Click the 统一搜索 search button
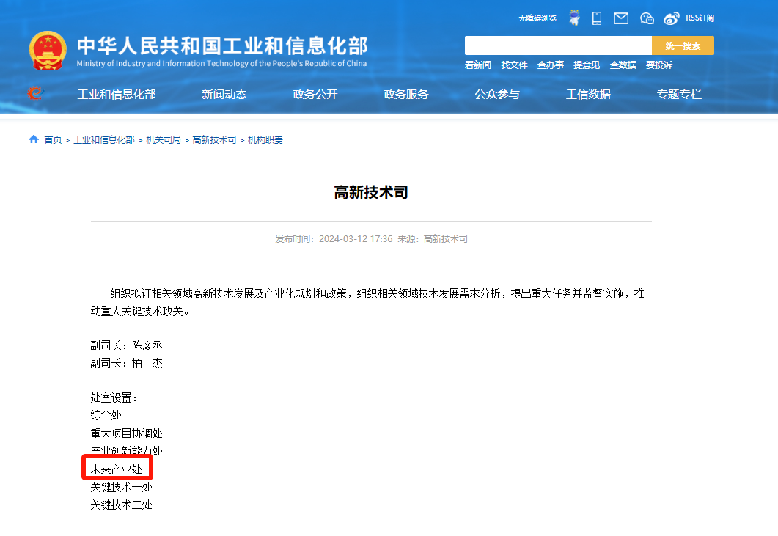 pos(682,45)
